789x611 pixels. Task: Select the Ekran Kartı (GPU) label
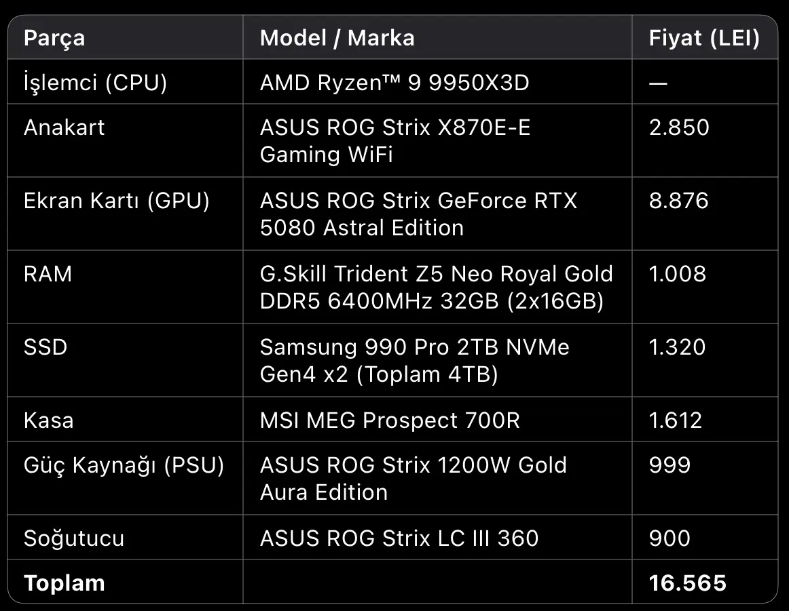(x=116, y=201)
